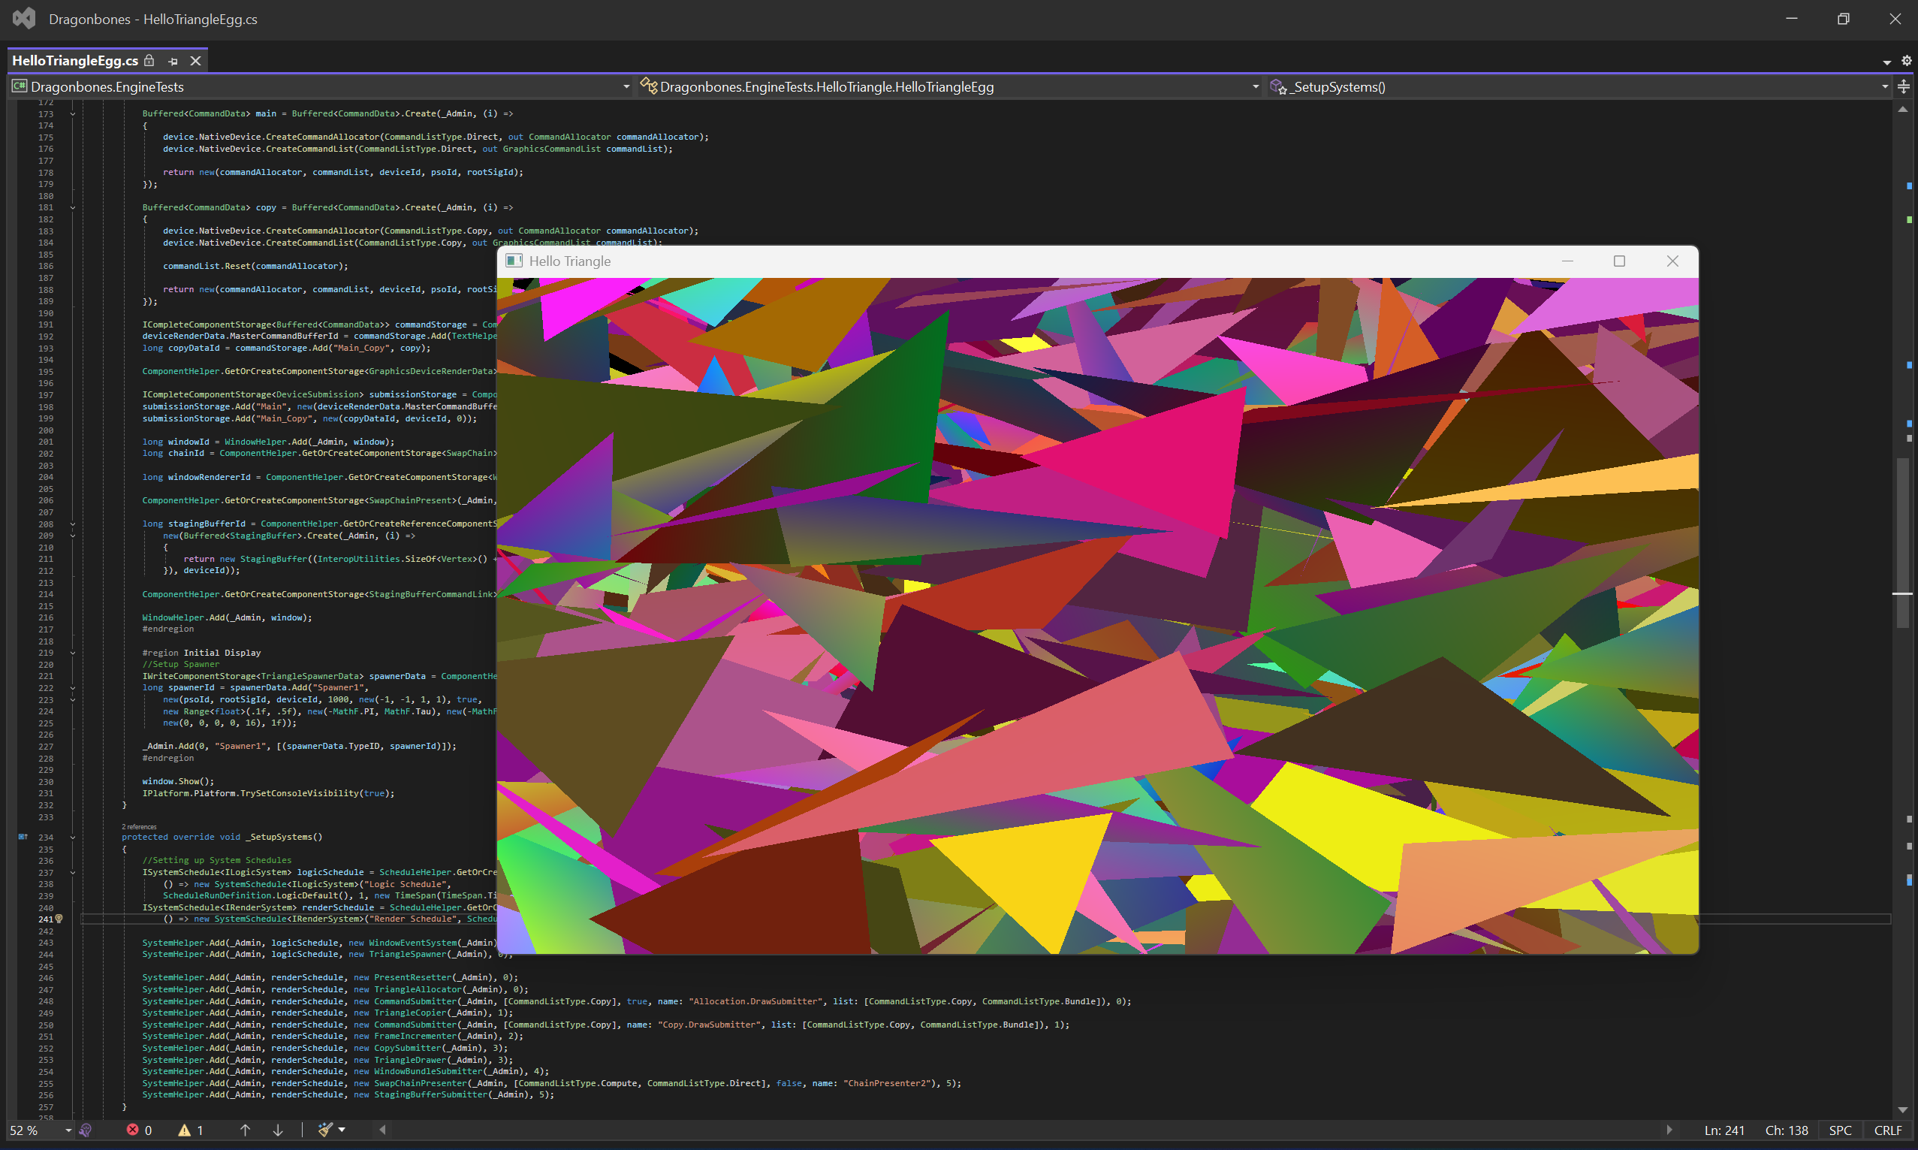Image resolution: width=1918 pixels, height=1150 pixels.
Task: Show the open documents list arrow
Action: click(x=1887, y=62)
